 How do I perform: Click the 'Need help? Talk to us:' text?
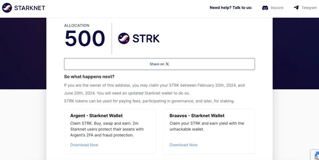[x=231, y=8]
